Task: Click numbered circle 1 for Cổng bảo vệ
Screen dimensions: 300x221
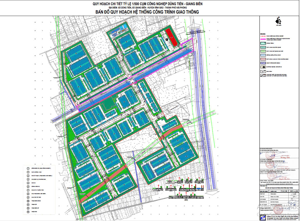Action: (x=28, y=168)
